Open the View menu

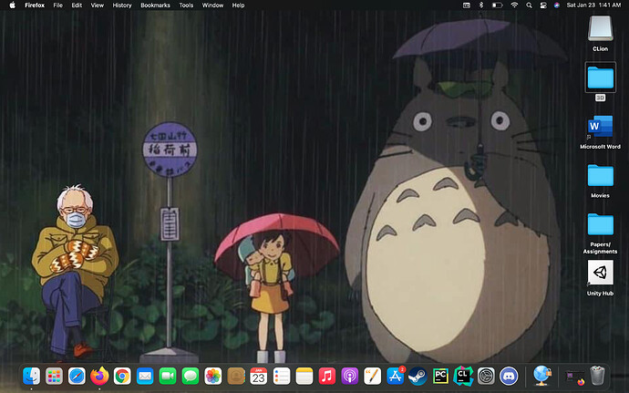coord(97,5)
